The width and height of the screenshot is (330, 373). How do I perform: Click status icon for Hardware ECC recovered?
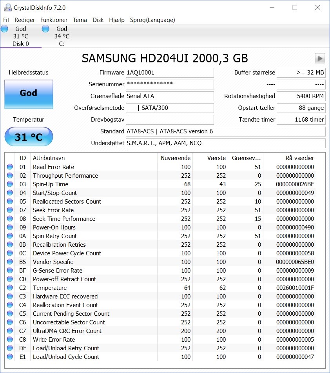[x=10, y=296]
